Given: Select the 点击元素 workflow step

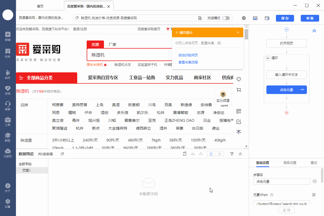Looking at the screenshot, I should coord(286,90).
